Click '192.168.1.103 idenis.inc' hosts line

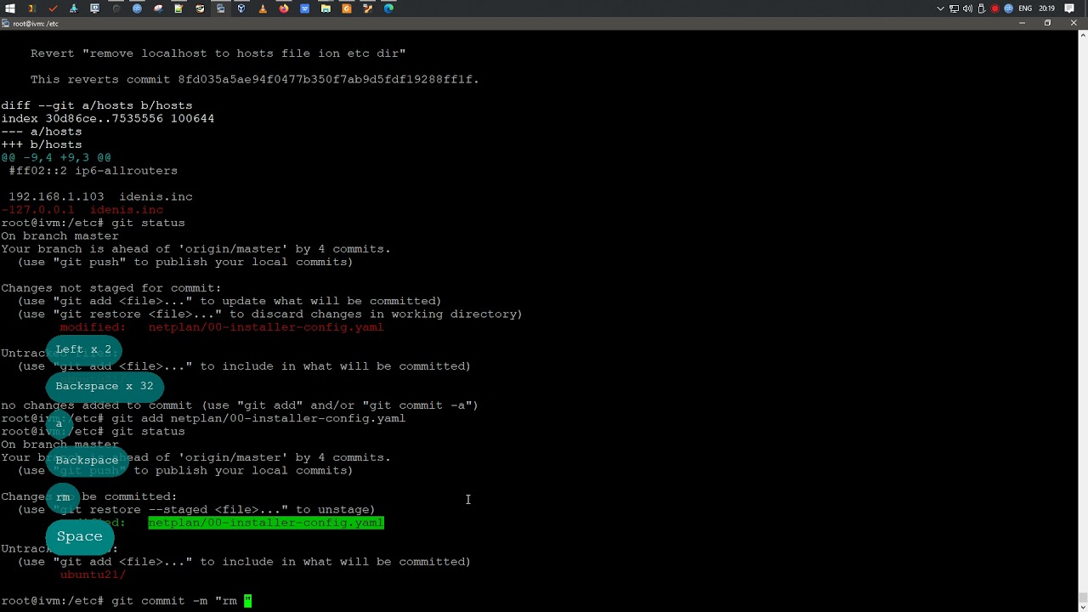pos(100,196)
